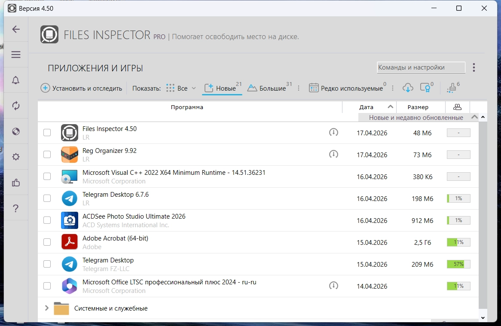Click the Adobe Acrobat app icon
This screenshot has width=501, height=326.
tap(69, 242)
